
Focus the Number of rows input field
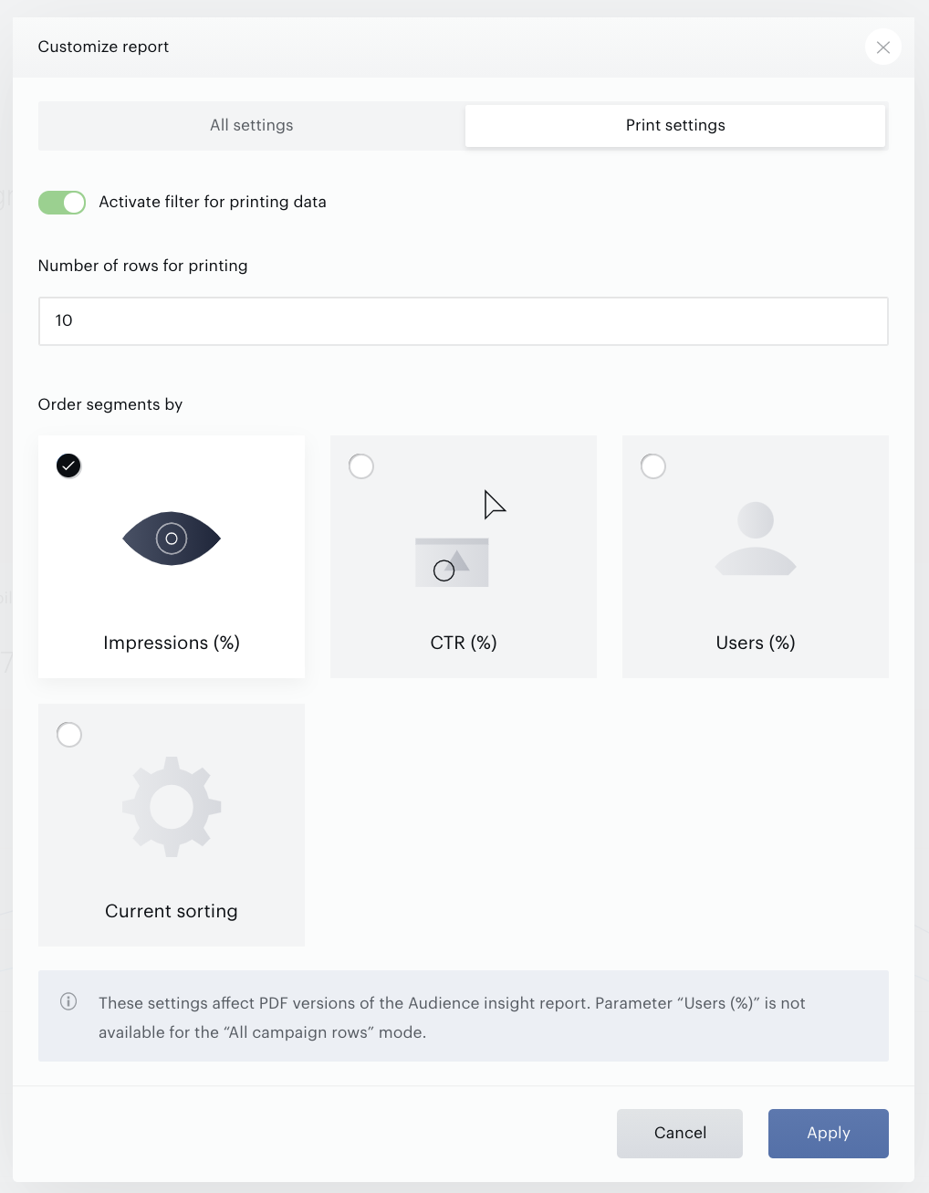point(464,321)
